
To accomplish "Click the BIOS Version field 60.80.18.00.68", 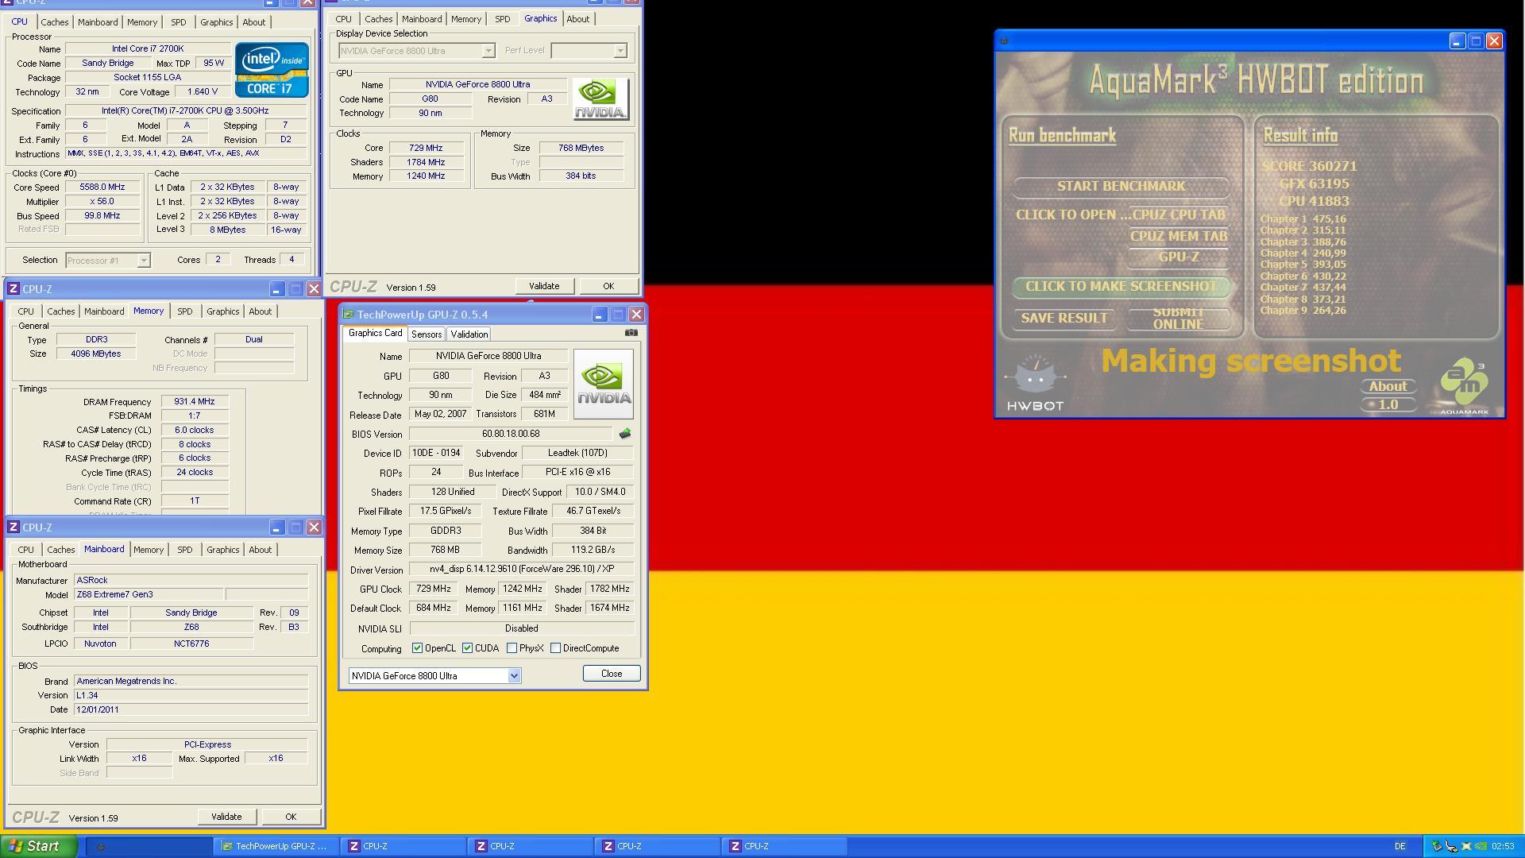I will click(x=511, y=435).
